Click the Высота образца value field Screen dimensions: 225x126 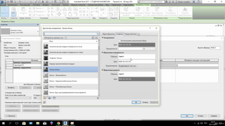215,48
